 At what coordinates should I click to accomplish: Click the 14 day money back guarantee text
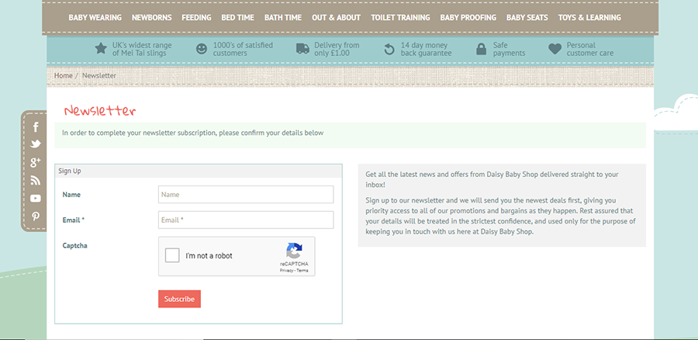tap(426, 49)
